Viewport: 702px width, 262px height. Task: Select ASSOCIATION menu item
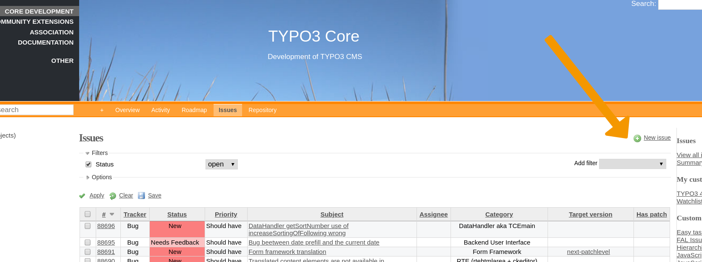pyautogui.click(x=51, y=32)
